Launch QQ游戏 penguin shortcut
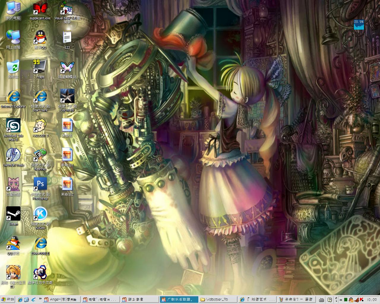The height and width of the screenshot is (304, 380). pos(13,246)
